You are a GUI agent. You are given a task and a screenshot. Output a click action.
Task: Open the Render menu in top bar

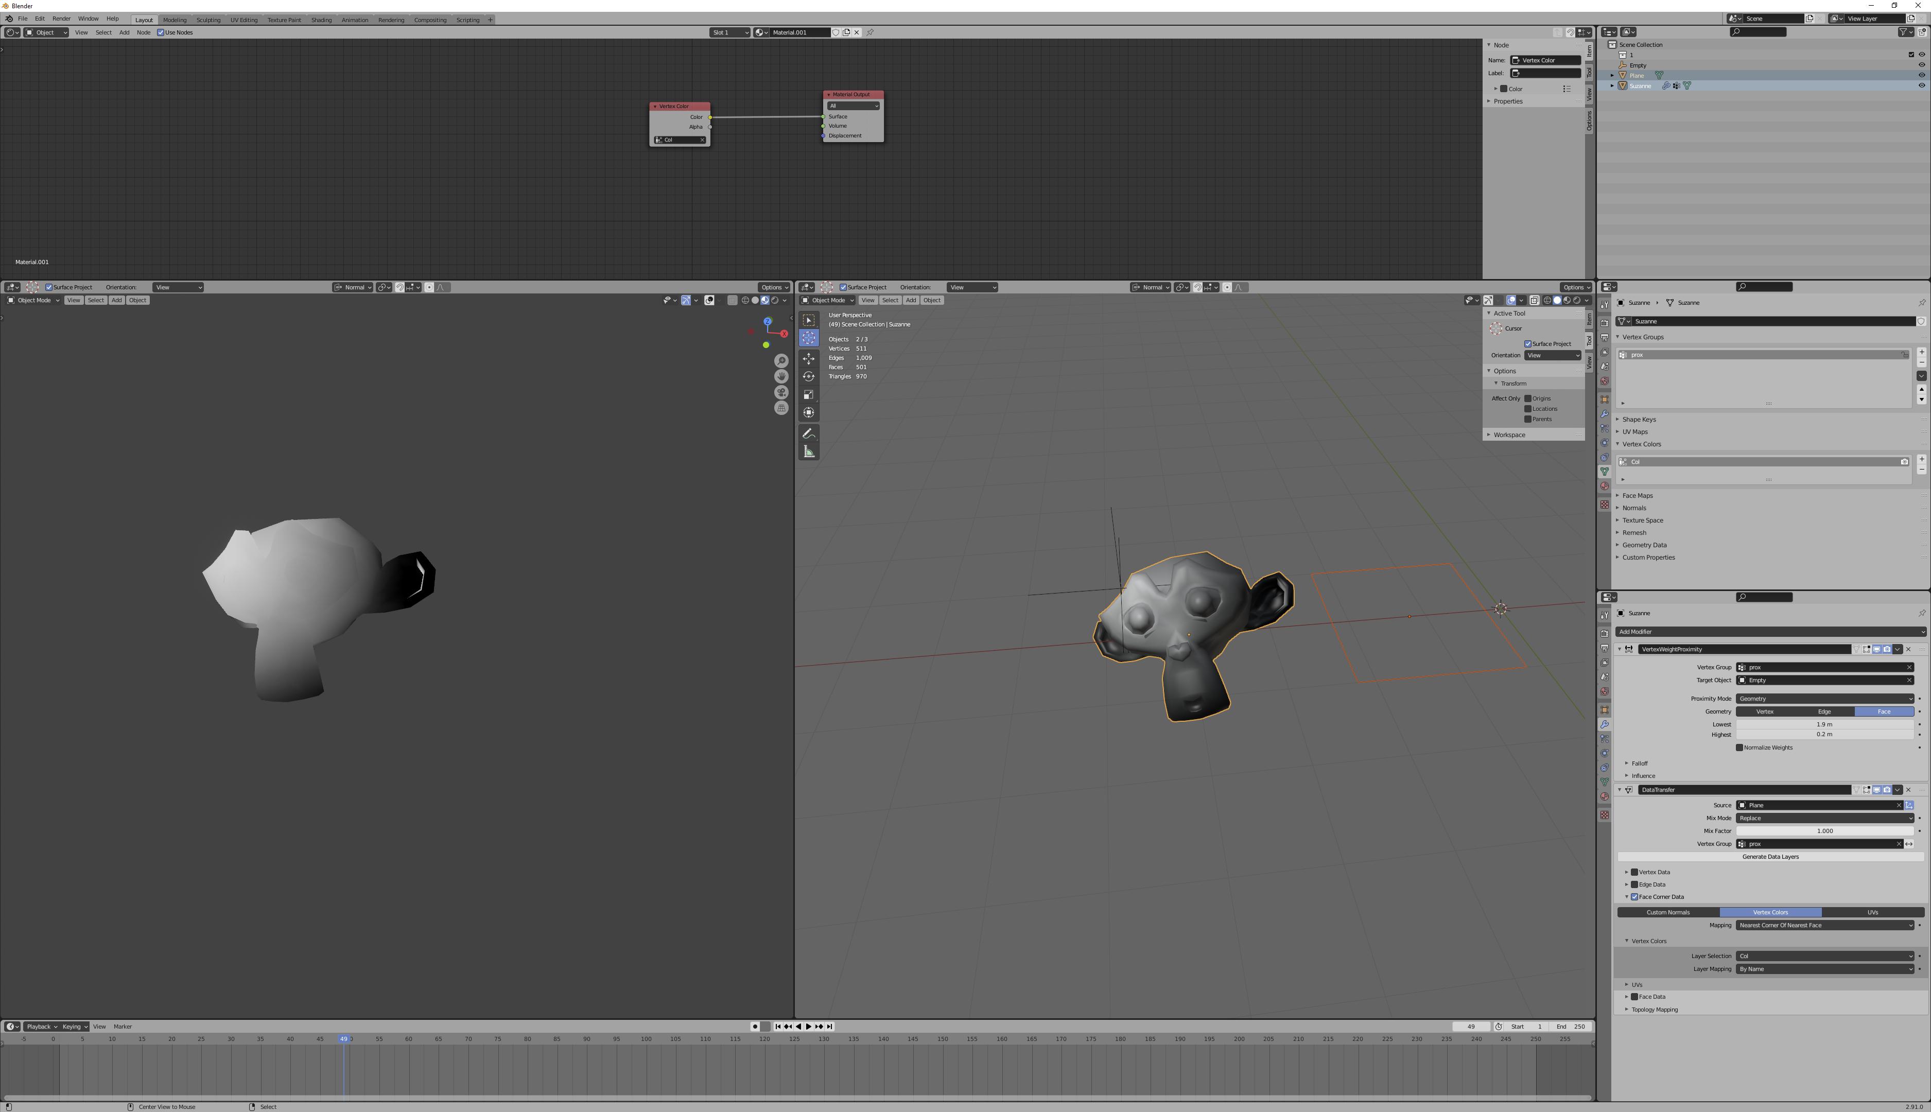pos(61,19)
